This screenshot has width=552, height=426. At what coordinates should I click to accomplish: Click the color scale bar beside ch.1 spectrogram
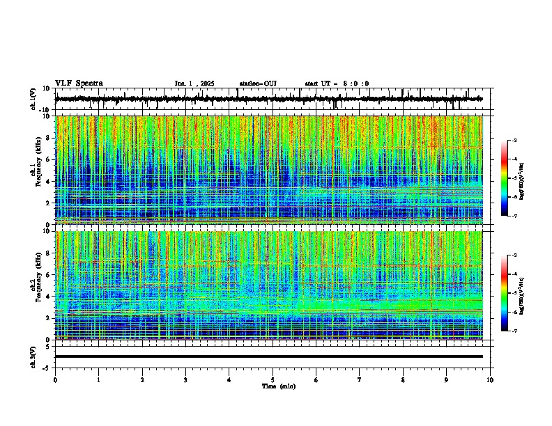505,178
